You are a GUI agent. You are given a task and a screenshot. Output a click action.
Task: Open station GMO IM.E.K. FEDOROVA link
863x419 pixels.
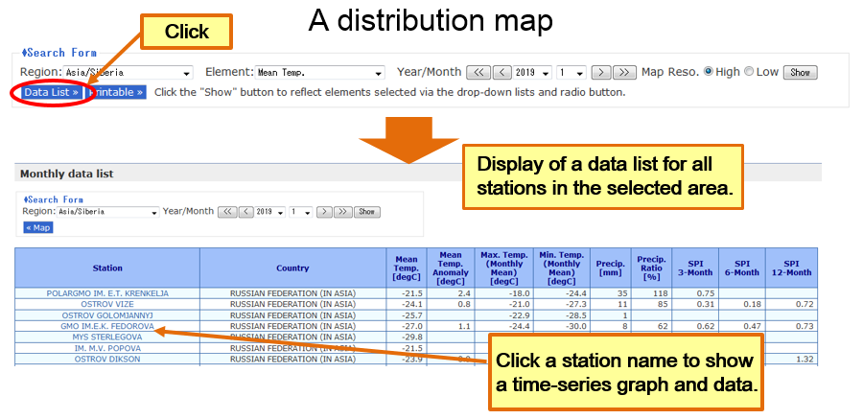[x=107, y=326]
